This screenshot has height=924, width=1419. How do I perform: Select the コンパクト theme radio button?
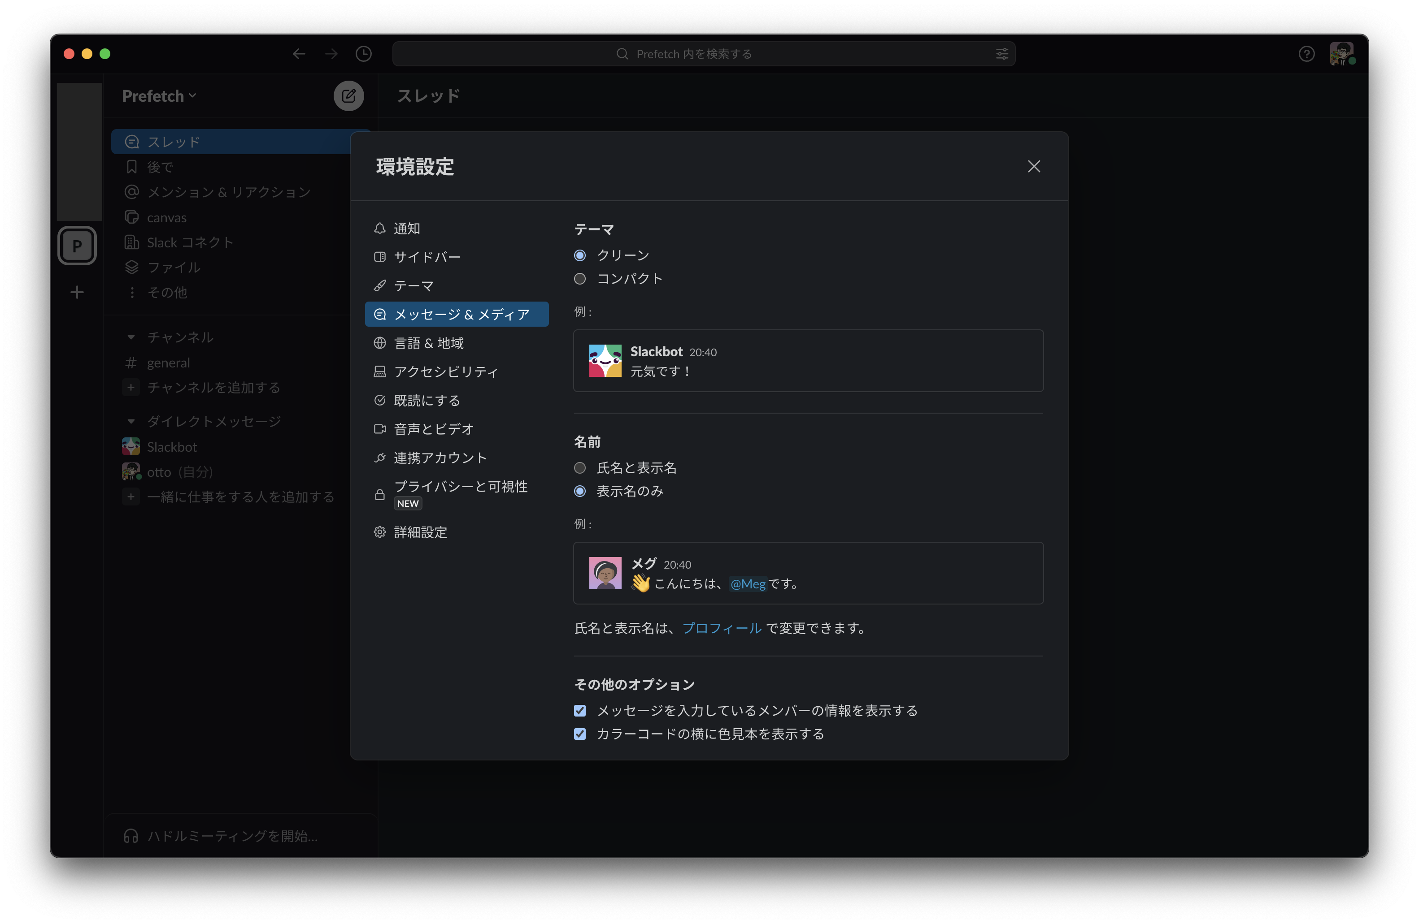point(579,279)
